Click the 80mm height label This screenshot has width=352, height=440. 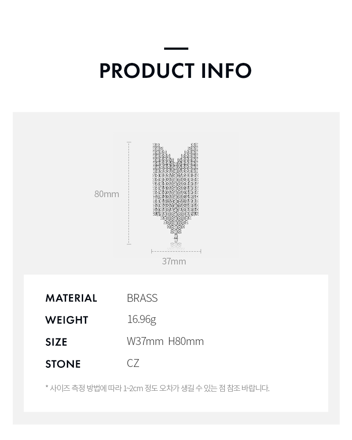[106, 194]
